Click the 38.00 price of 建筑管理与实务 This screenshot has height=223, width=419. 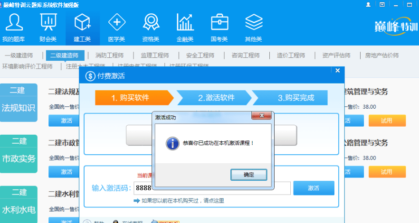[x=369, y=107]
